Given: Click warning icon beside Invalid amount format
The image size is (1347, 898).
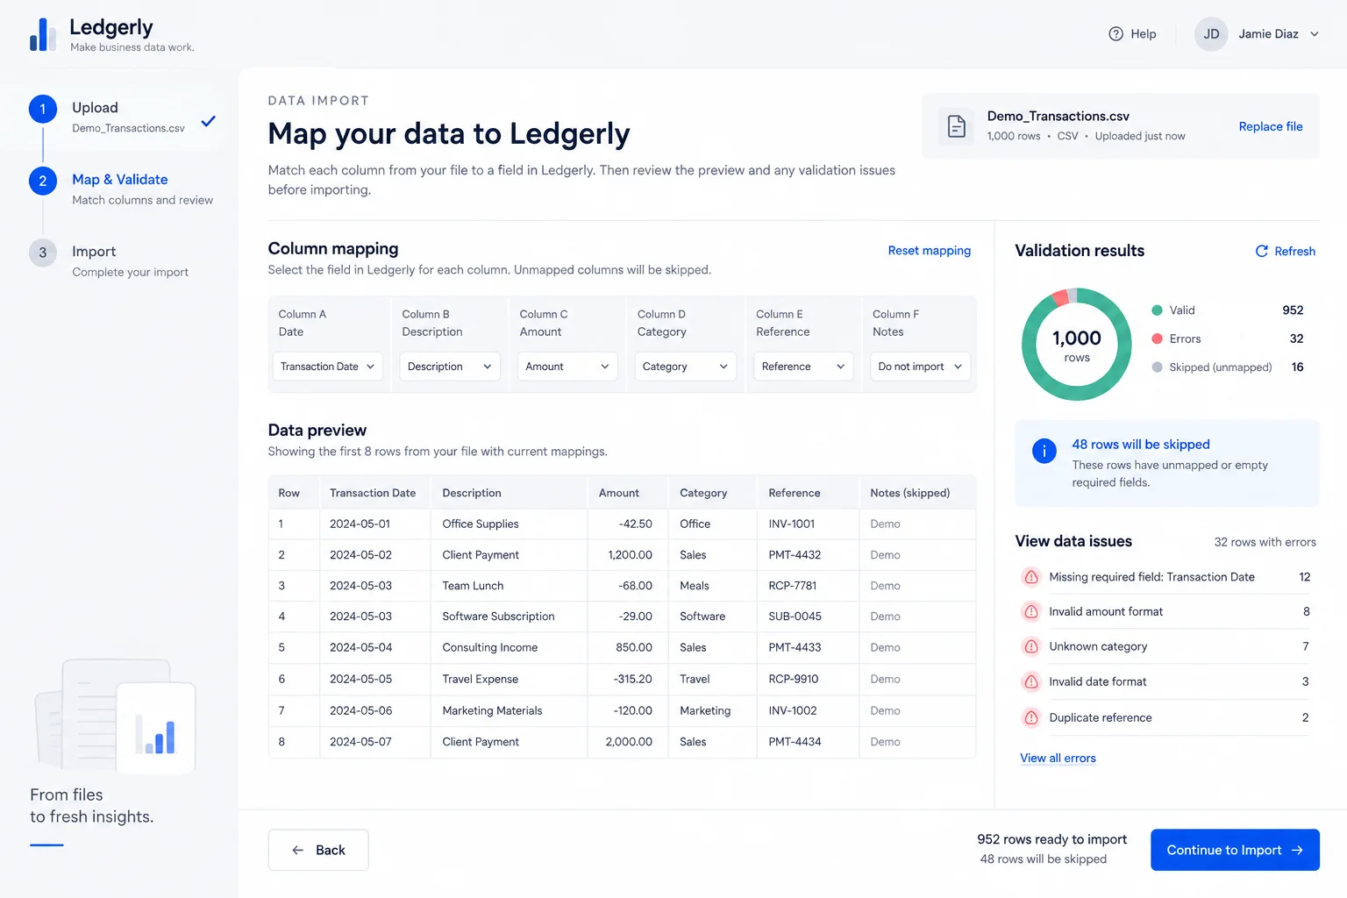Looking at the screenshot, I should pos(1031,612).
